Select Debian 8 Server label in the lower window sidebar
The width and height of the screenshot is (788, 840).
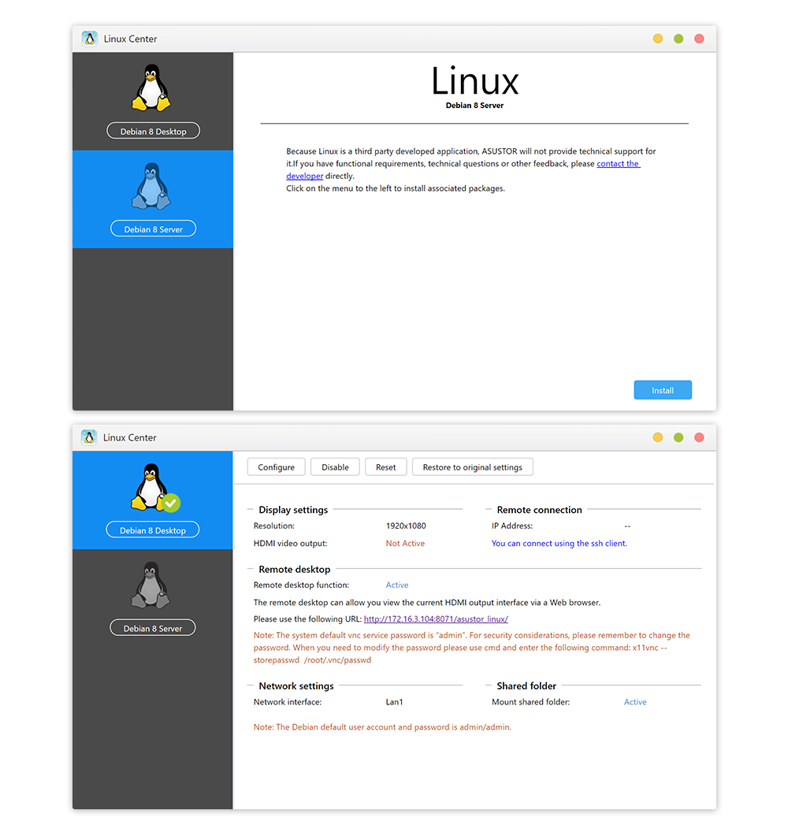click(153, 628)
